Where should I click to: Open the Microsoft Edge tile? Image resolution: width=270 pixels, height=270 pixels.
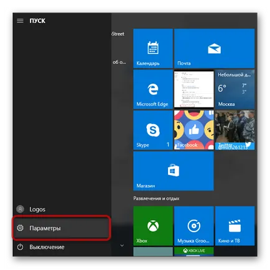pyautogui.click(x=153, y=89)
